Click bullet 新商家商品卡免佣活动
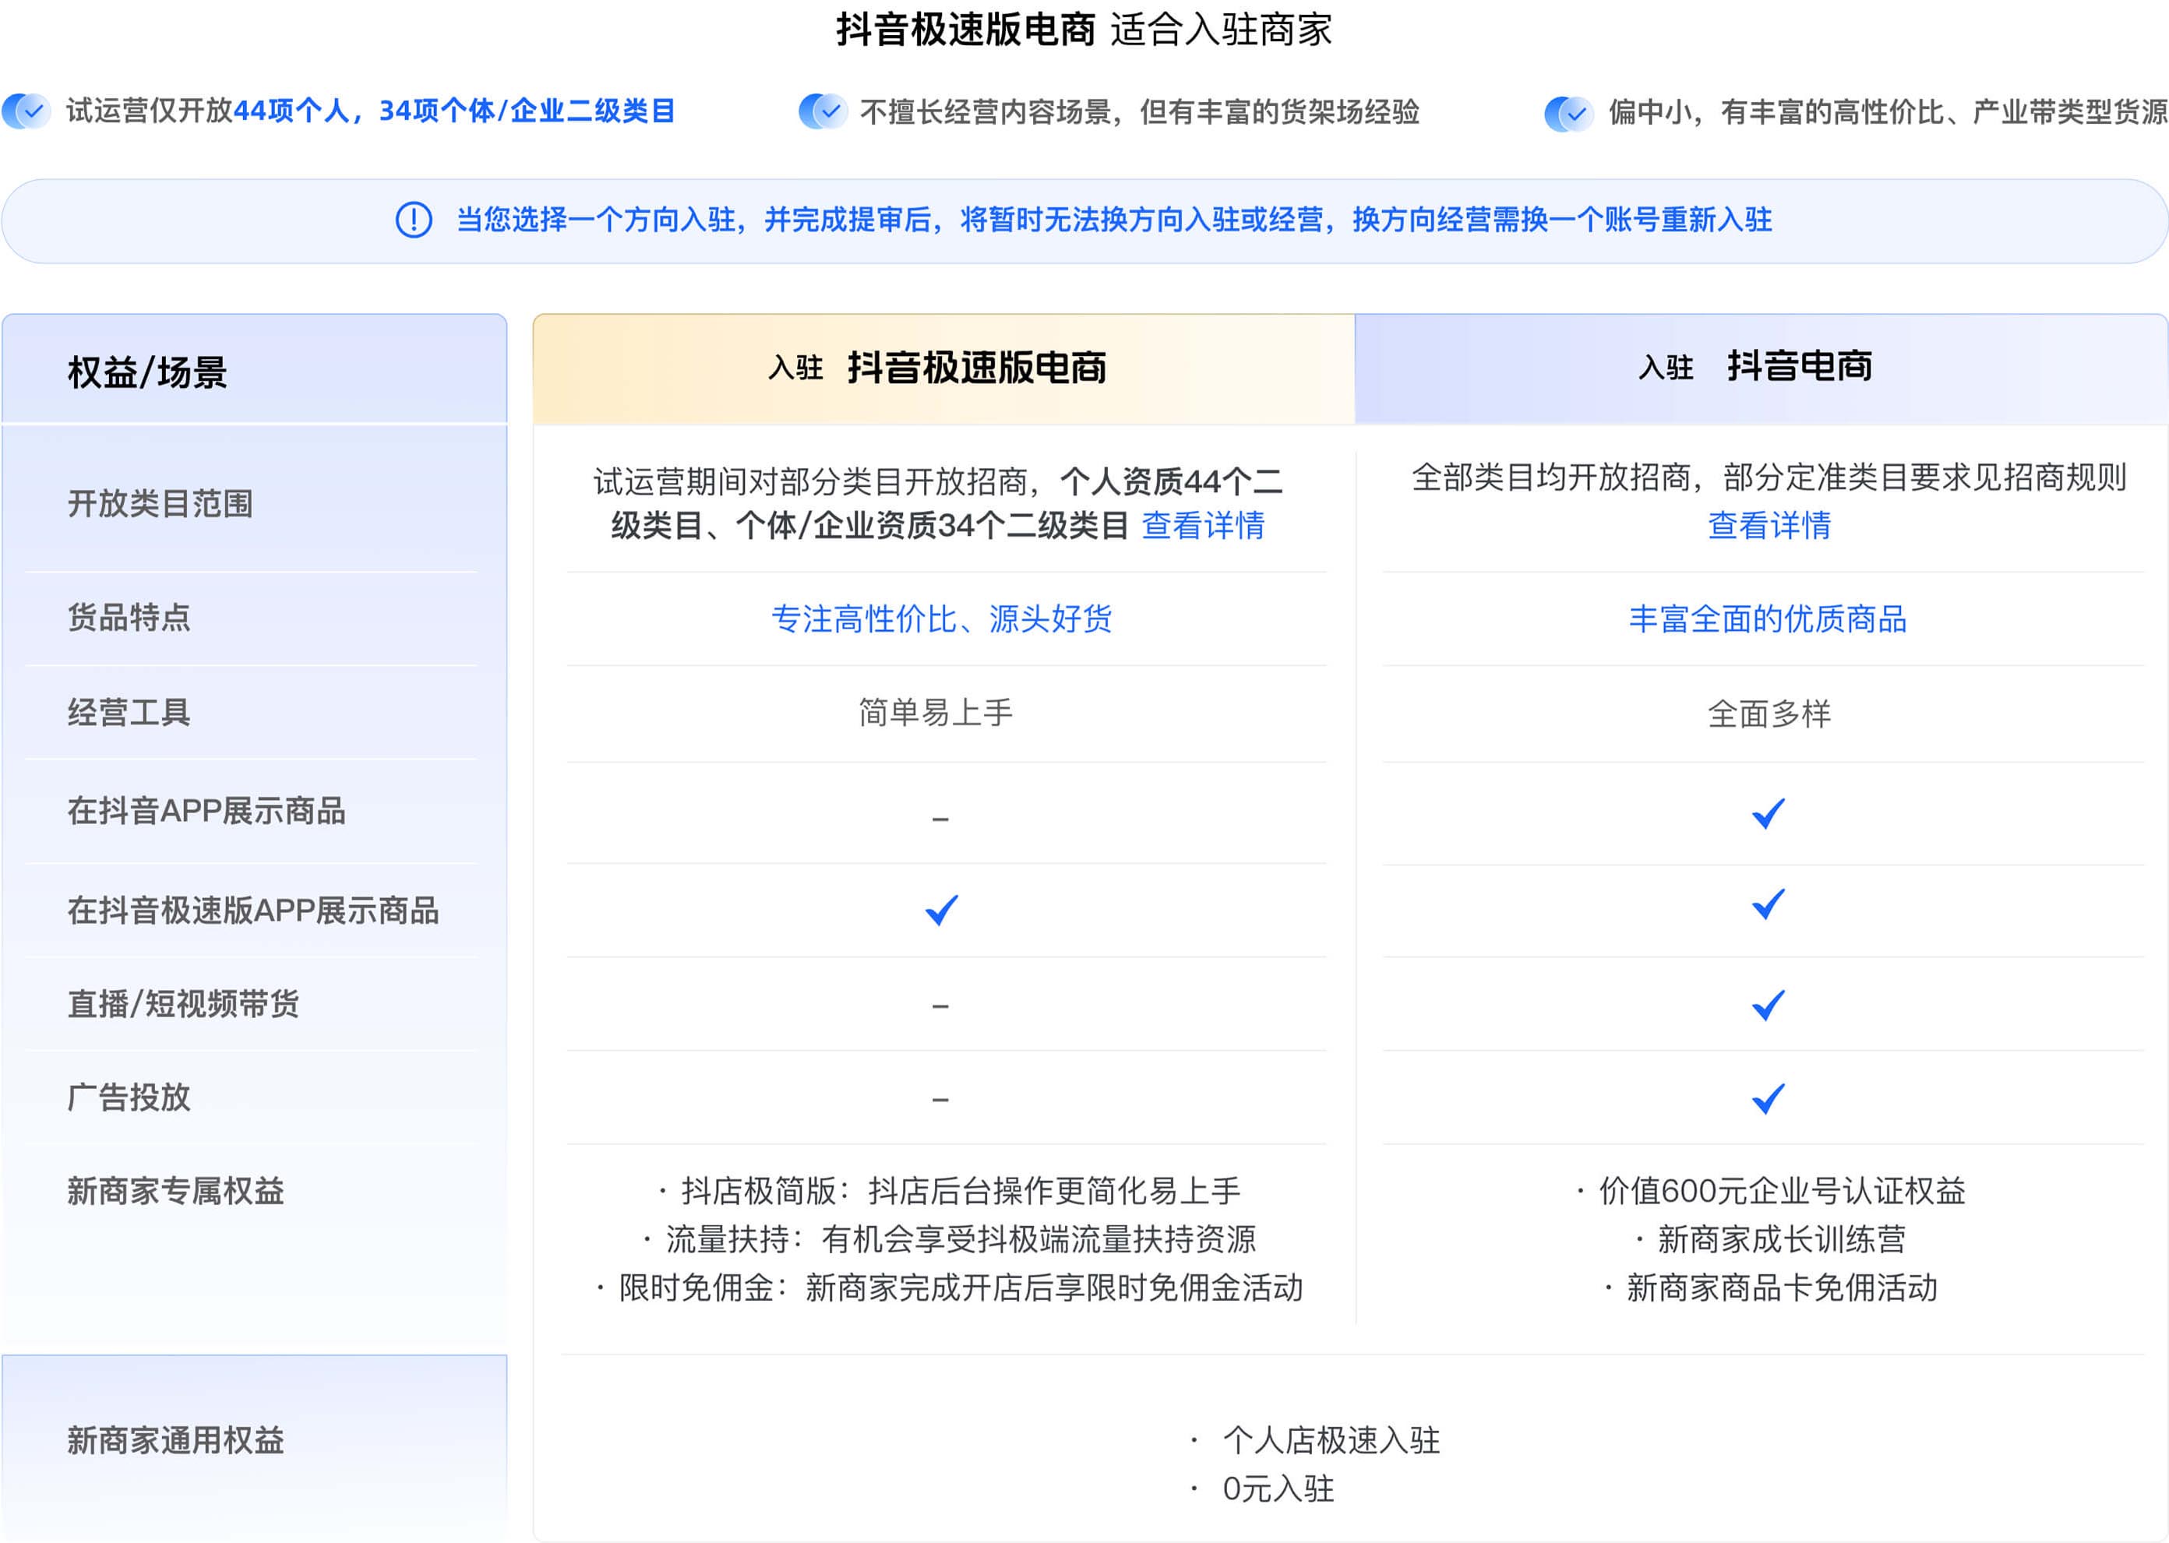 click(x=1771, y=1288)
